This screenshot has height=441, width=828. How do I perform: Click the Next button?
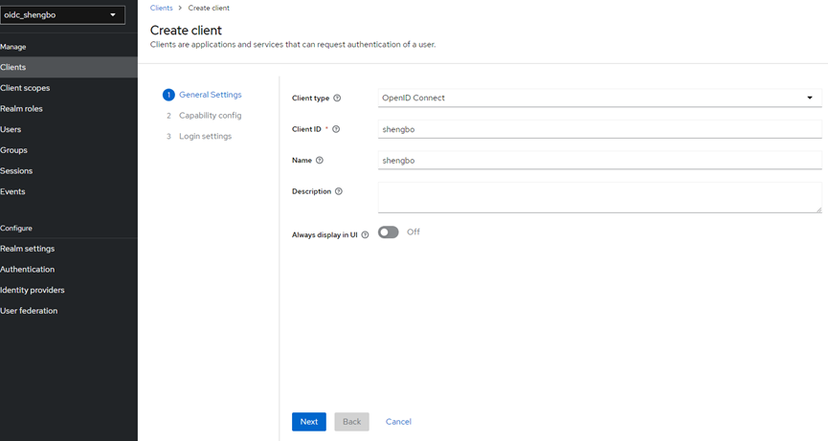[308, 422]
